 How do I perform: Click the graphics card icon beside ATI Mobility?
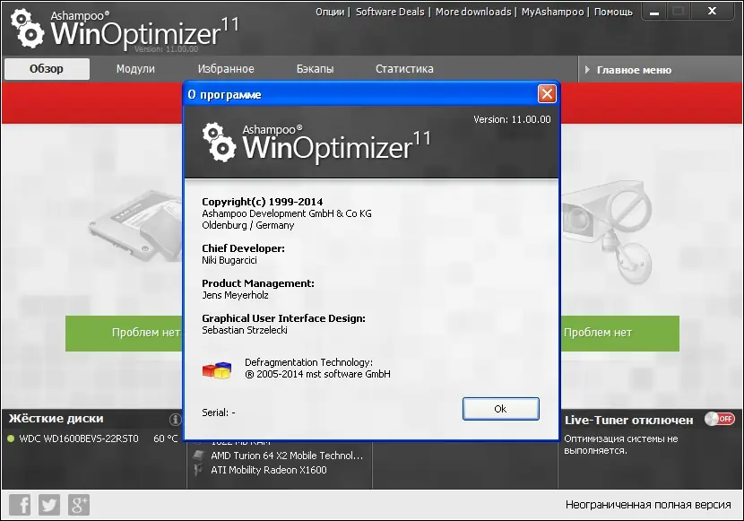(198, 470)
